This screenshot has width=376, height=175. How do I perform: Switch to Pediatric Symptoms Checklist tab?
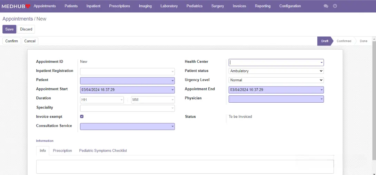coord(103,151)
